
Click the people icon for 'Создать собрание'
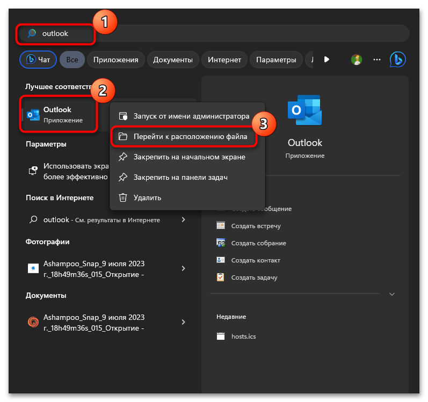click(221, 243)
